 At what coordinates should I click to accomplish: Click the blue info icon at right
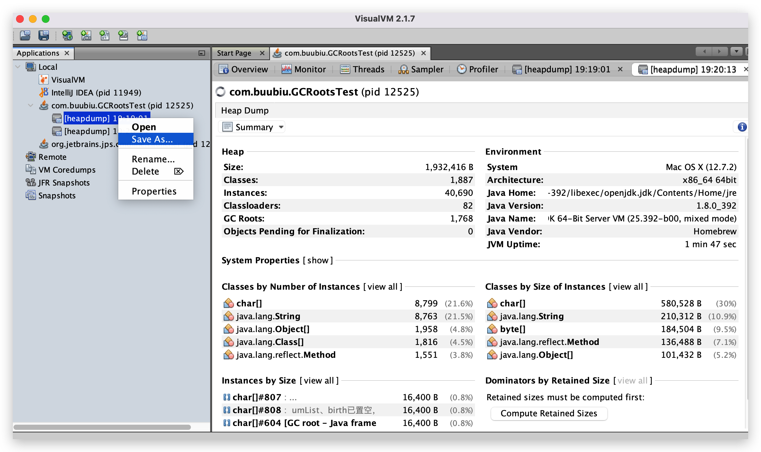click(x=742, y=127)
